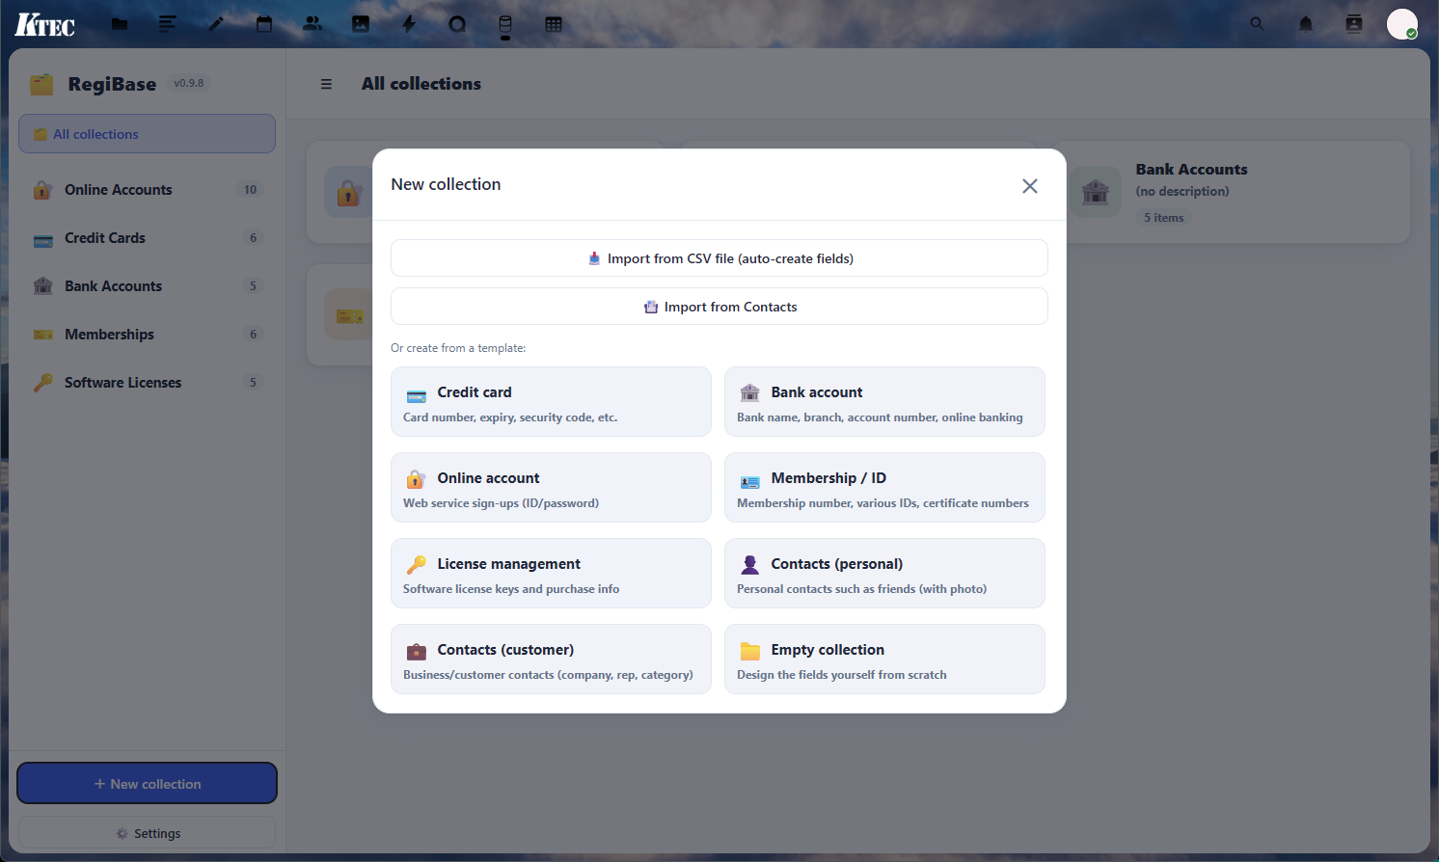Viewport: 1439px width, 862px height.
Task: Open the notifications bell icon
Action: pos(1306,24)
